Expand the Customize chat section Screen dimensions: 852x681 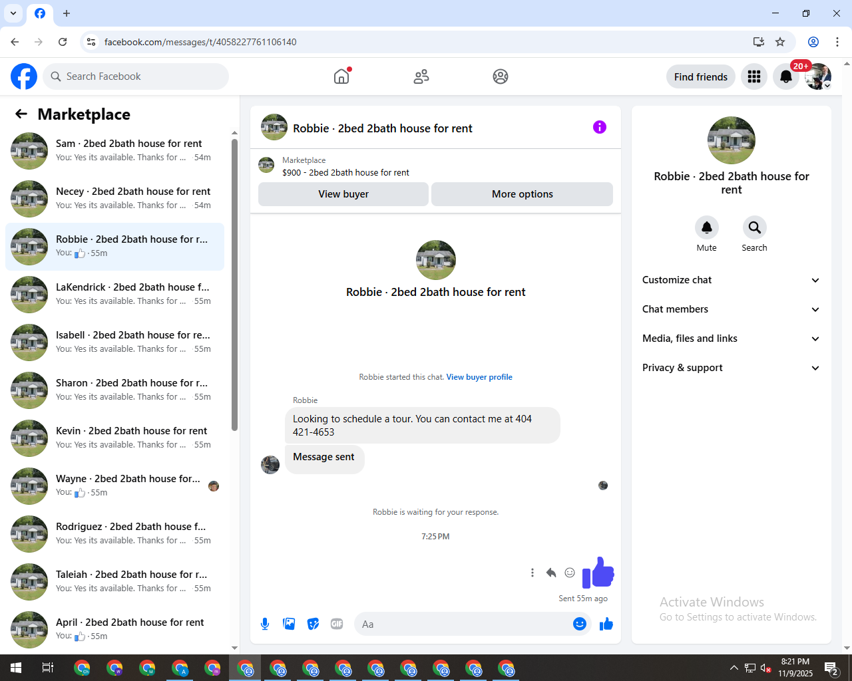(x=731, y=280)
